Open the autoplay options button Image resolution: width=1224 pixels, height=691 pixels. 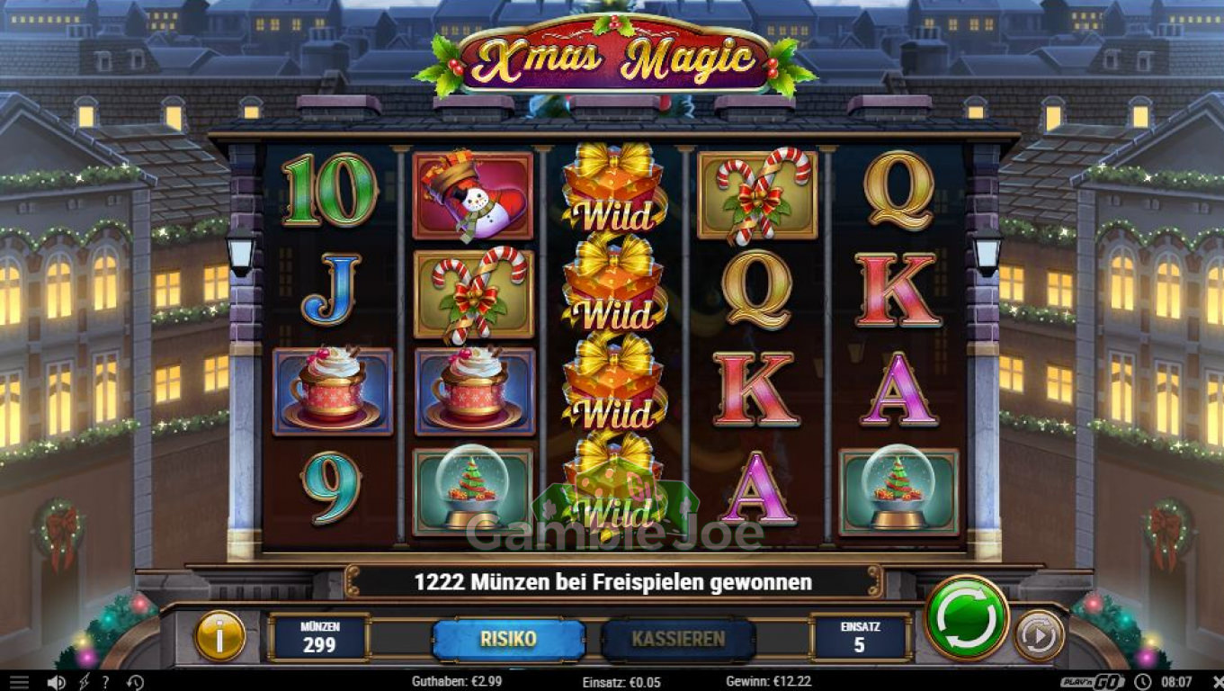[1039, 635]
